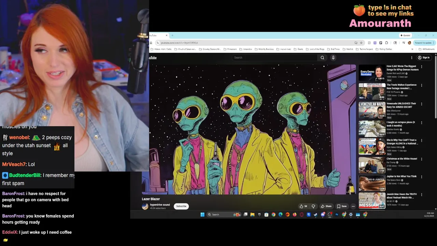Open options for octopus piano video
The height and width of the screenshot is (246, 437).
tap(422, 123)
